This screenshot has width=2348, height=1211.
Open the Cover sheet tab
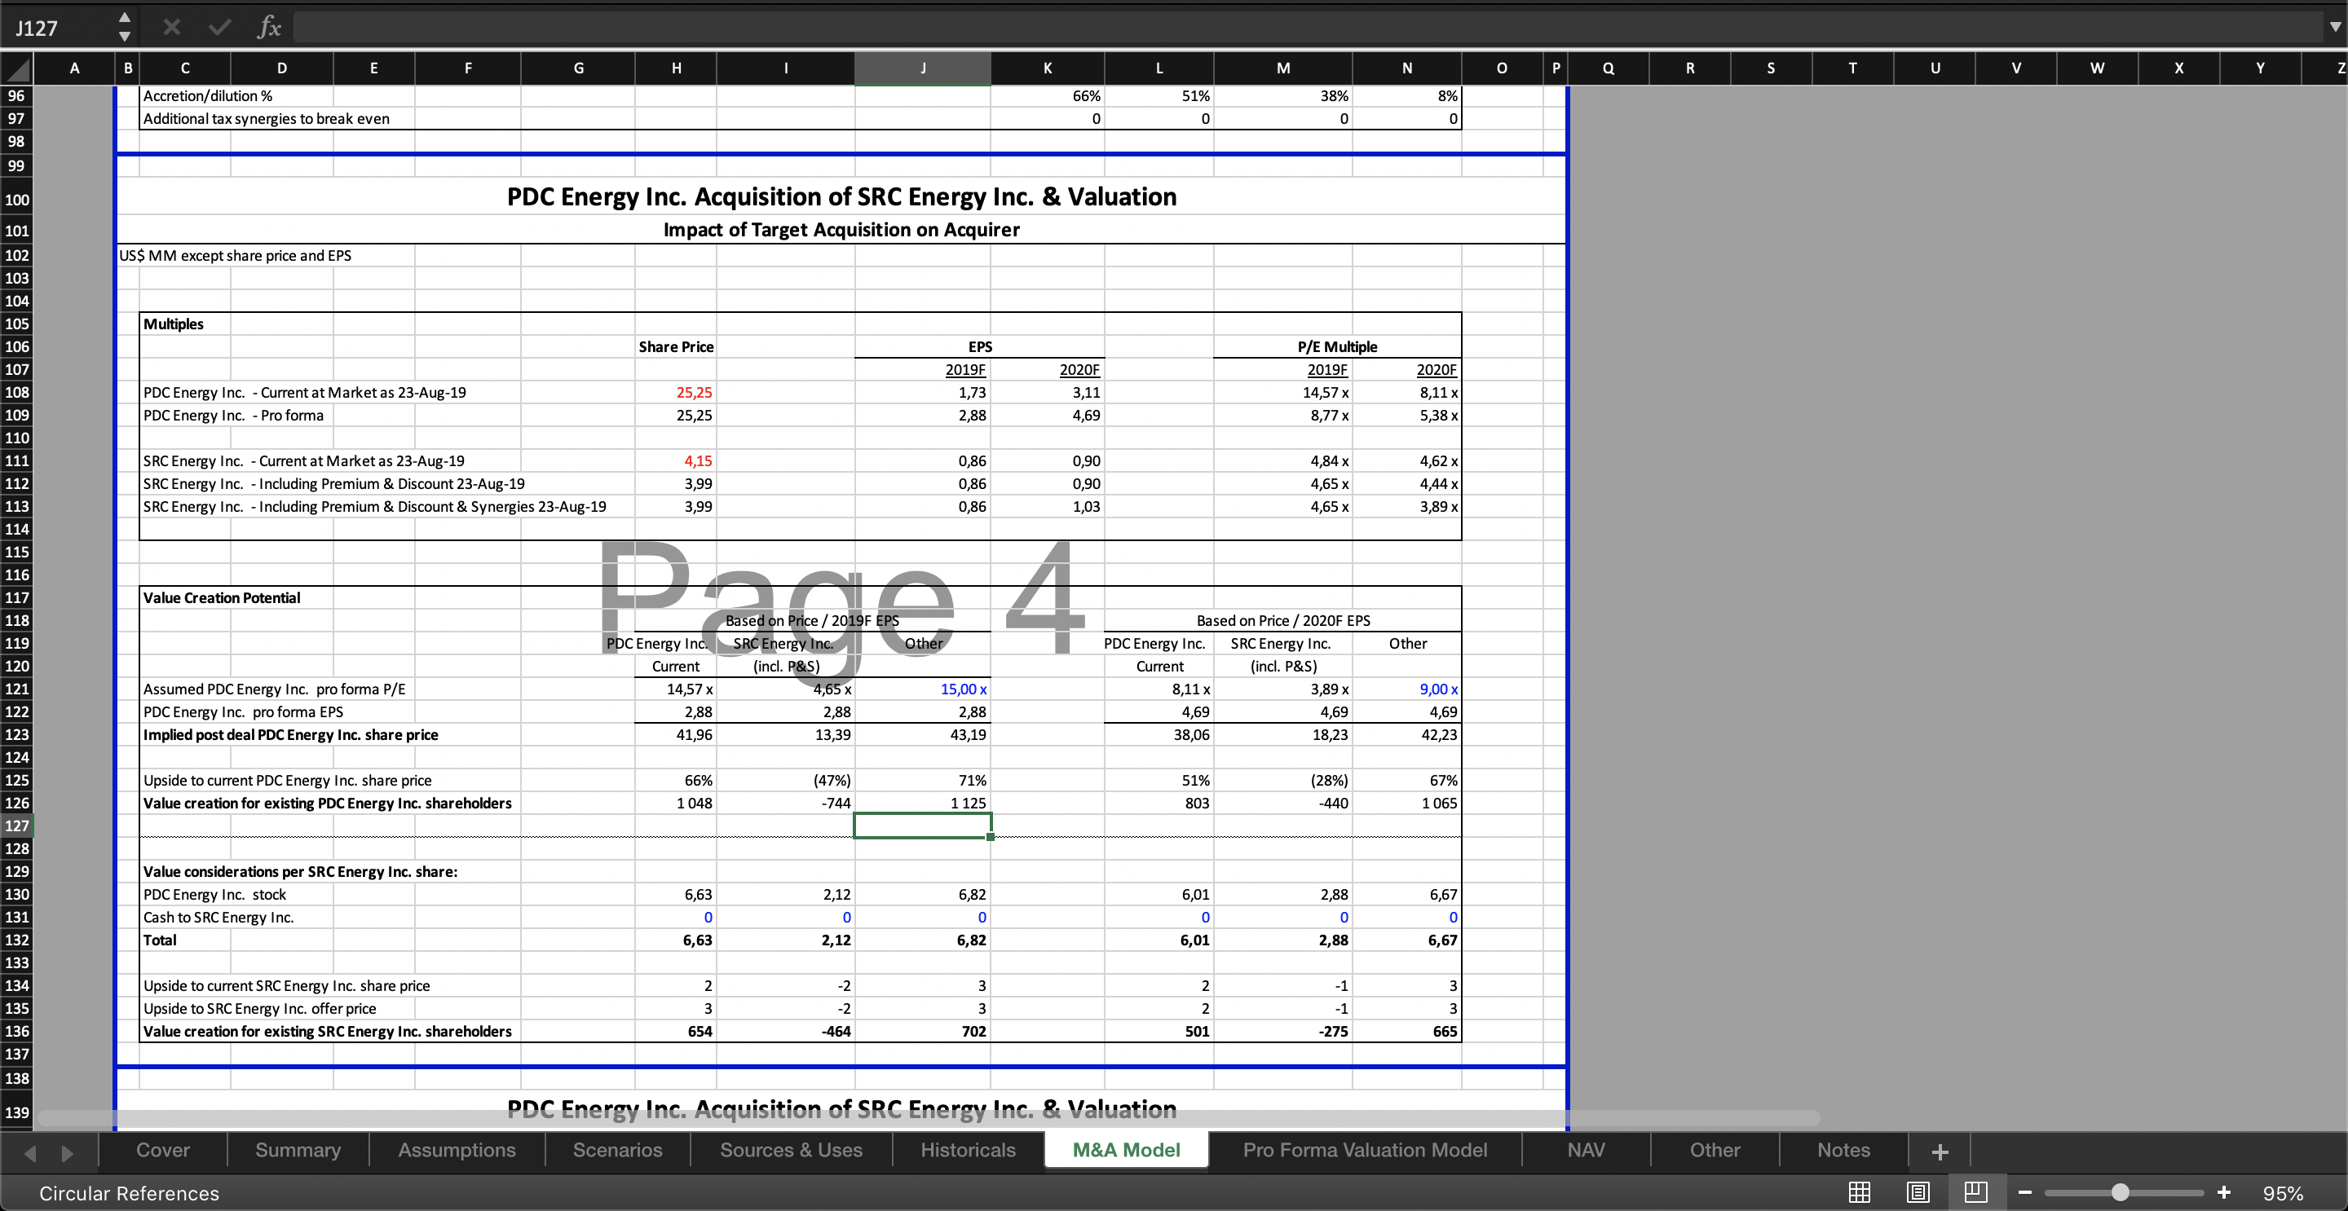tap(163, 1150)
